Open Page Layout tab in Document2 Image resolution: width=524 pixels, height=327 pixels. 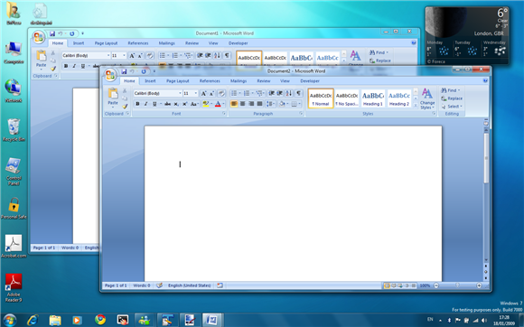[x=178, y=80]
